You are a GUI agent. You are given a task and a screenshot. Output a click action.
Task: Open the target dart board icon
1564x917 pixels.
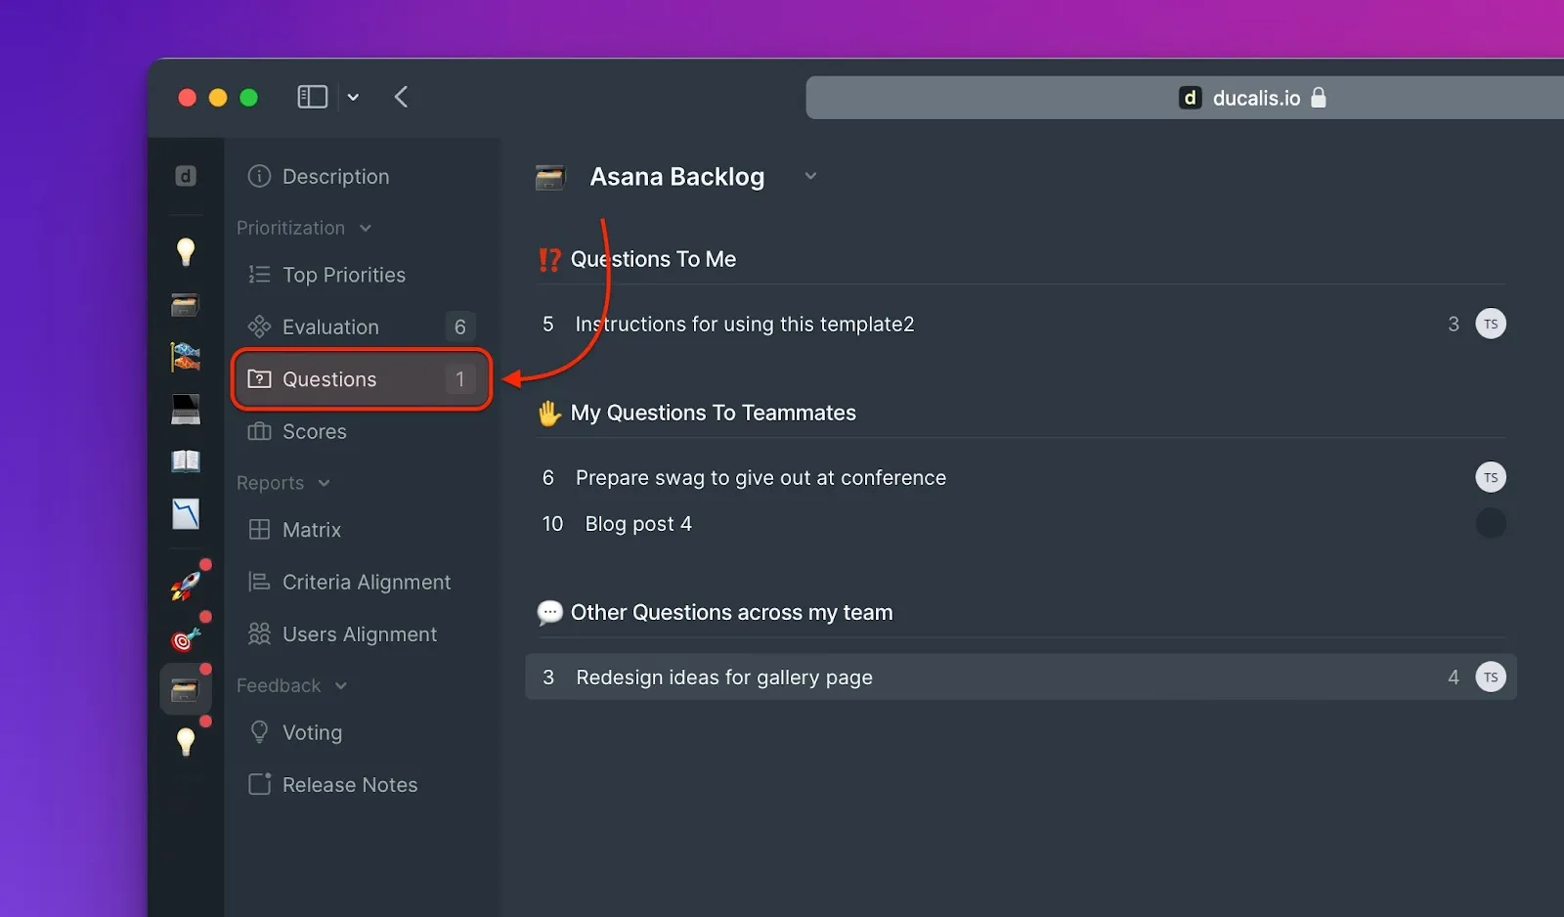(185, 639)
